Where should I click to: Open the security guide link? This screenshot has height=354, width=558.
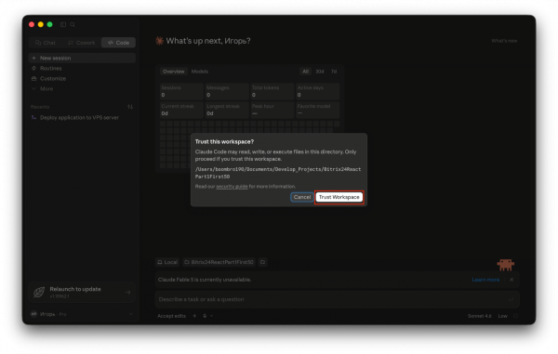[x=232, y=187]
